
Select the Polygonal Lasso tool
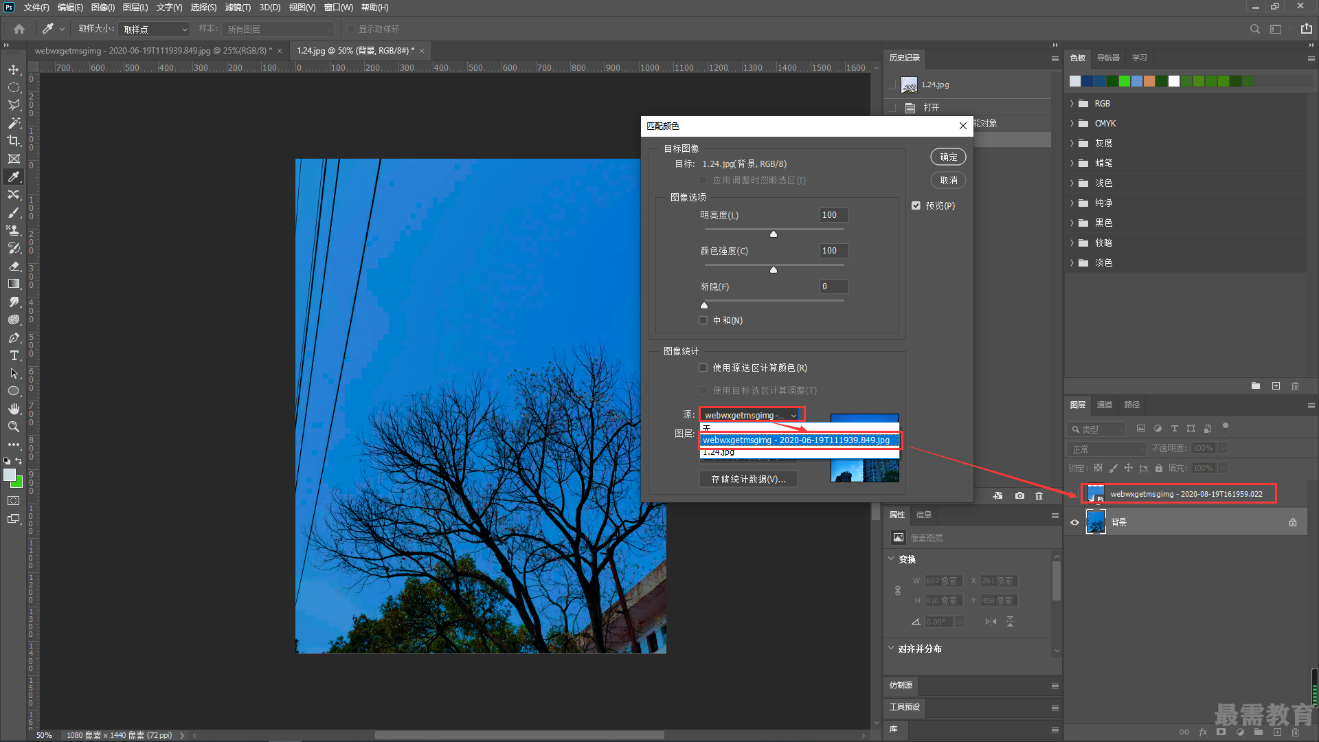[x=14, y=105]
